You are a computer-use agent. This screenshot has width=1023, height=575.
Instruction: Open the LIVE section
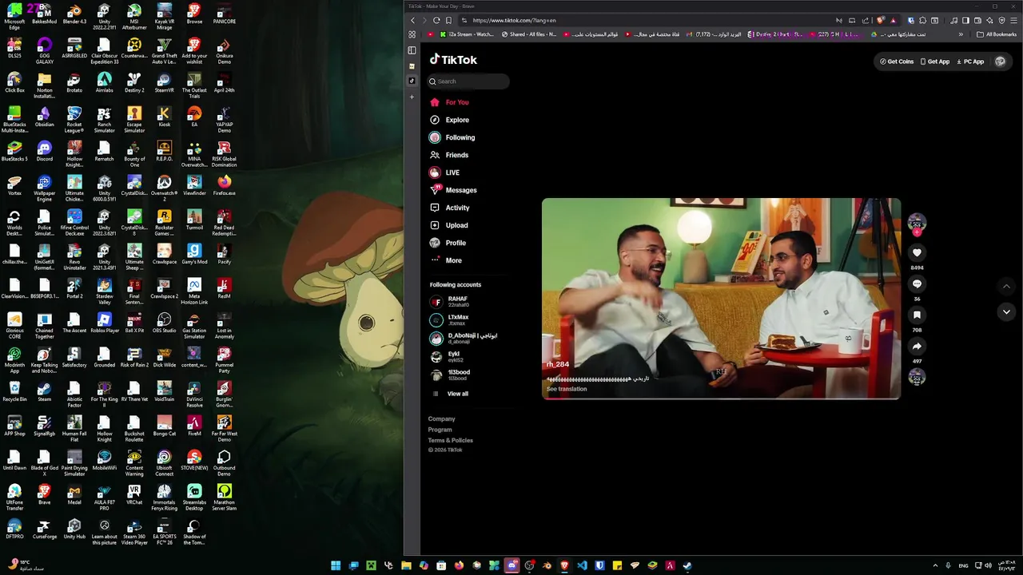pyautogui.click(x=445, y=172)
